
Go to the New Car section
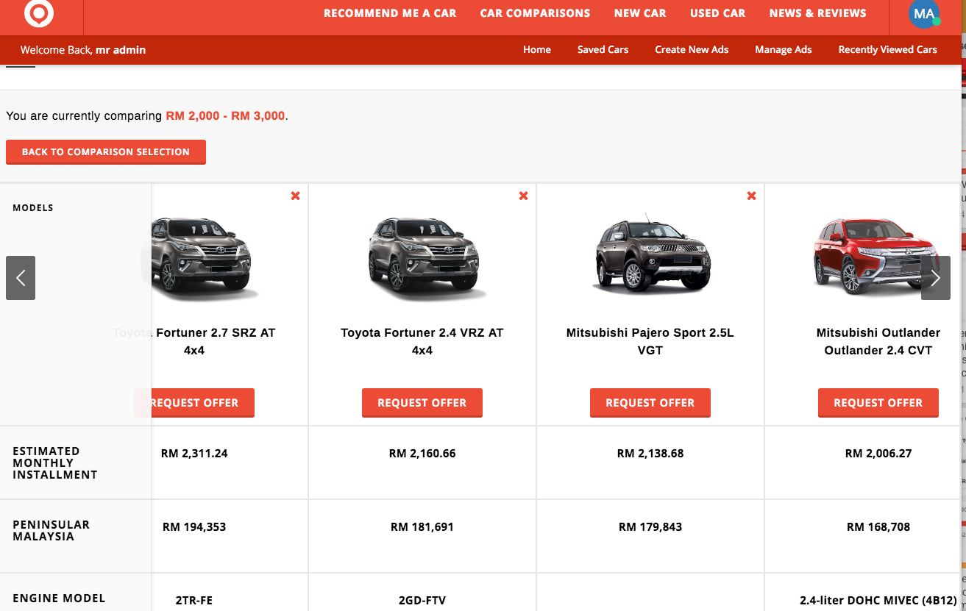coord(640,13)
